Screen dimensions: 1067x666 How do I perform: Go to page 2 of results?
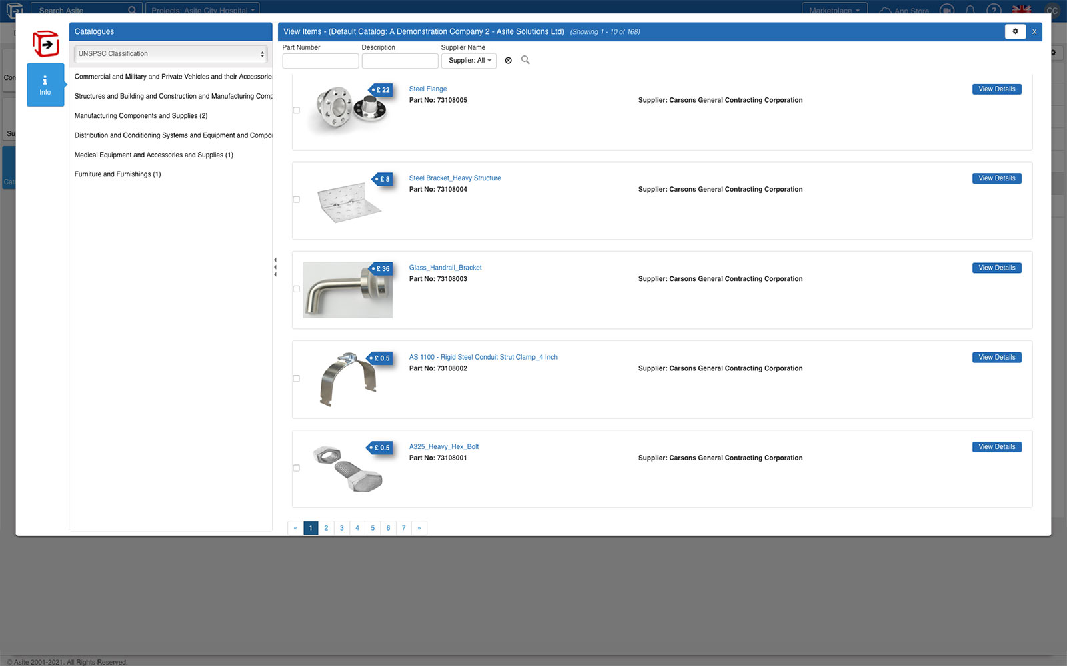coord(326,528)
